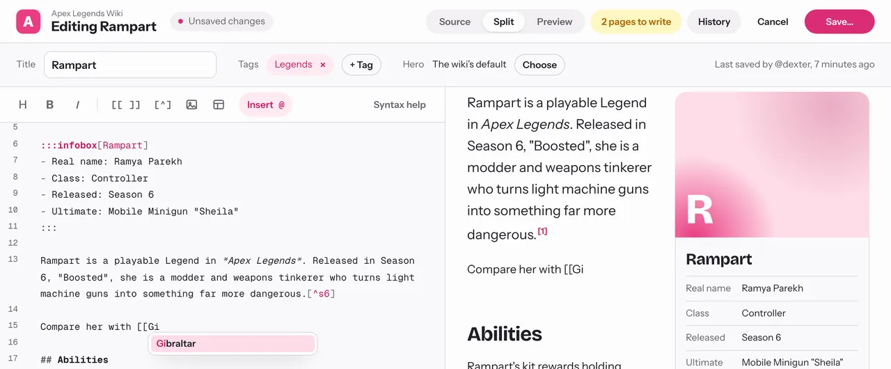
Task: Insert a wiki link with [[ ]] tool
Action: [125, 104]
